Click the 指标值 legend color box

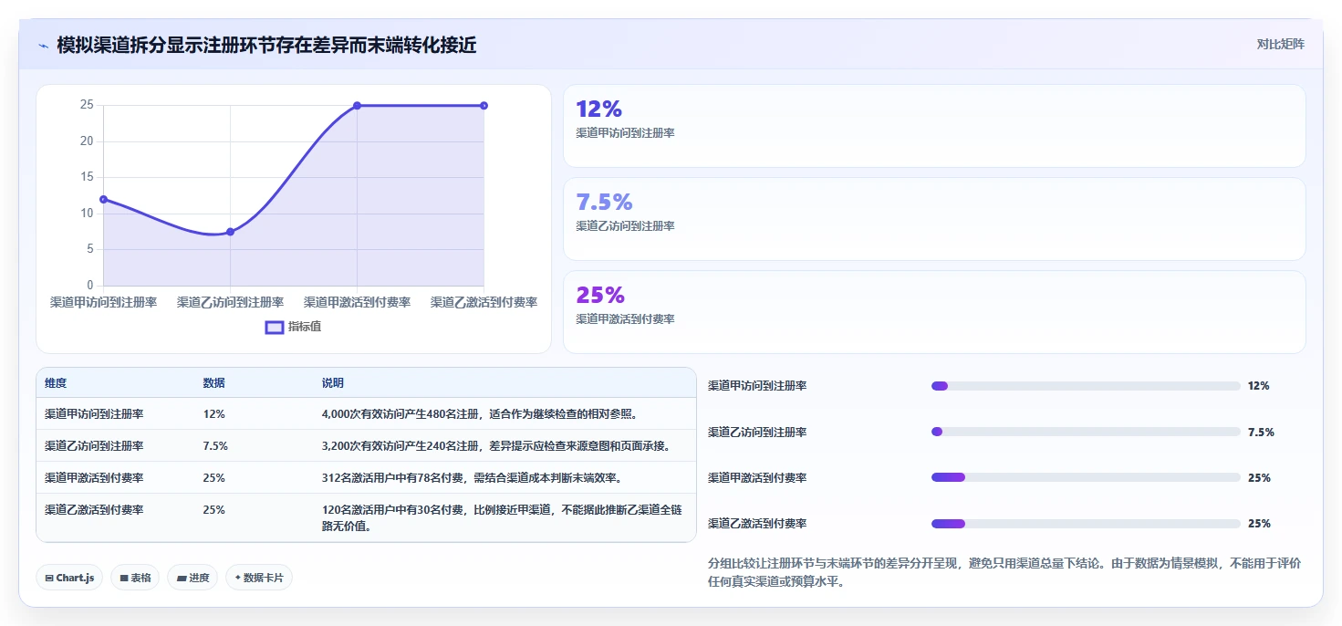coord(275,327)
